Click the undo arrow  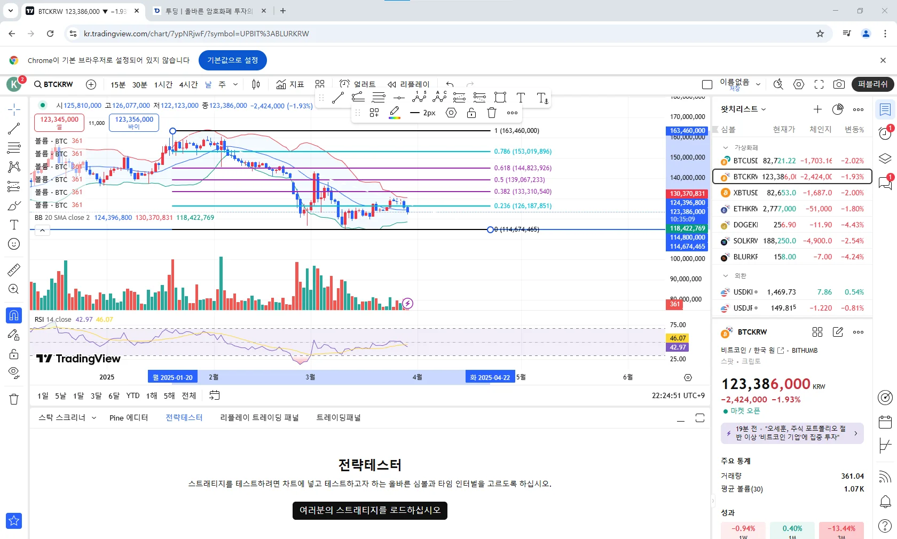[x=450, y=84]
